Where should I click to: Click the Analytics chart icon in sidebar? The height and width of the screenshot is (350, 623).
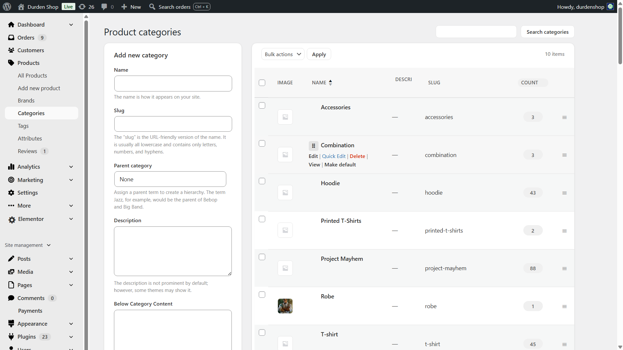pos(11,166)
